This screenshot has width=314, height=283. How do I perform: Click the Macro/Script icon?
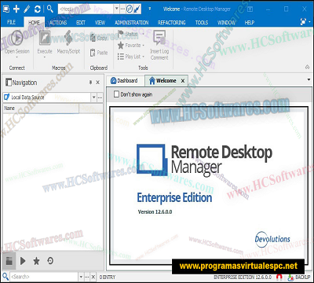pos(68,38)
